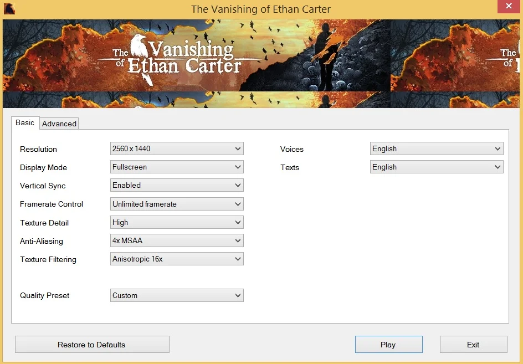
Task: Click the Quality Preset label
Action: tap(45, 296)
